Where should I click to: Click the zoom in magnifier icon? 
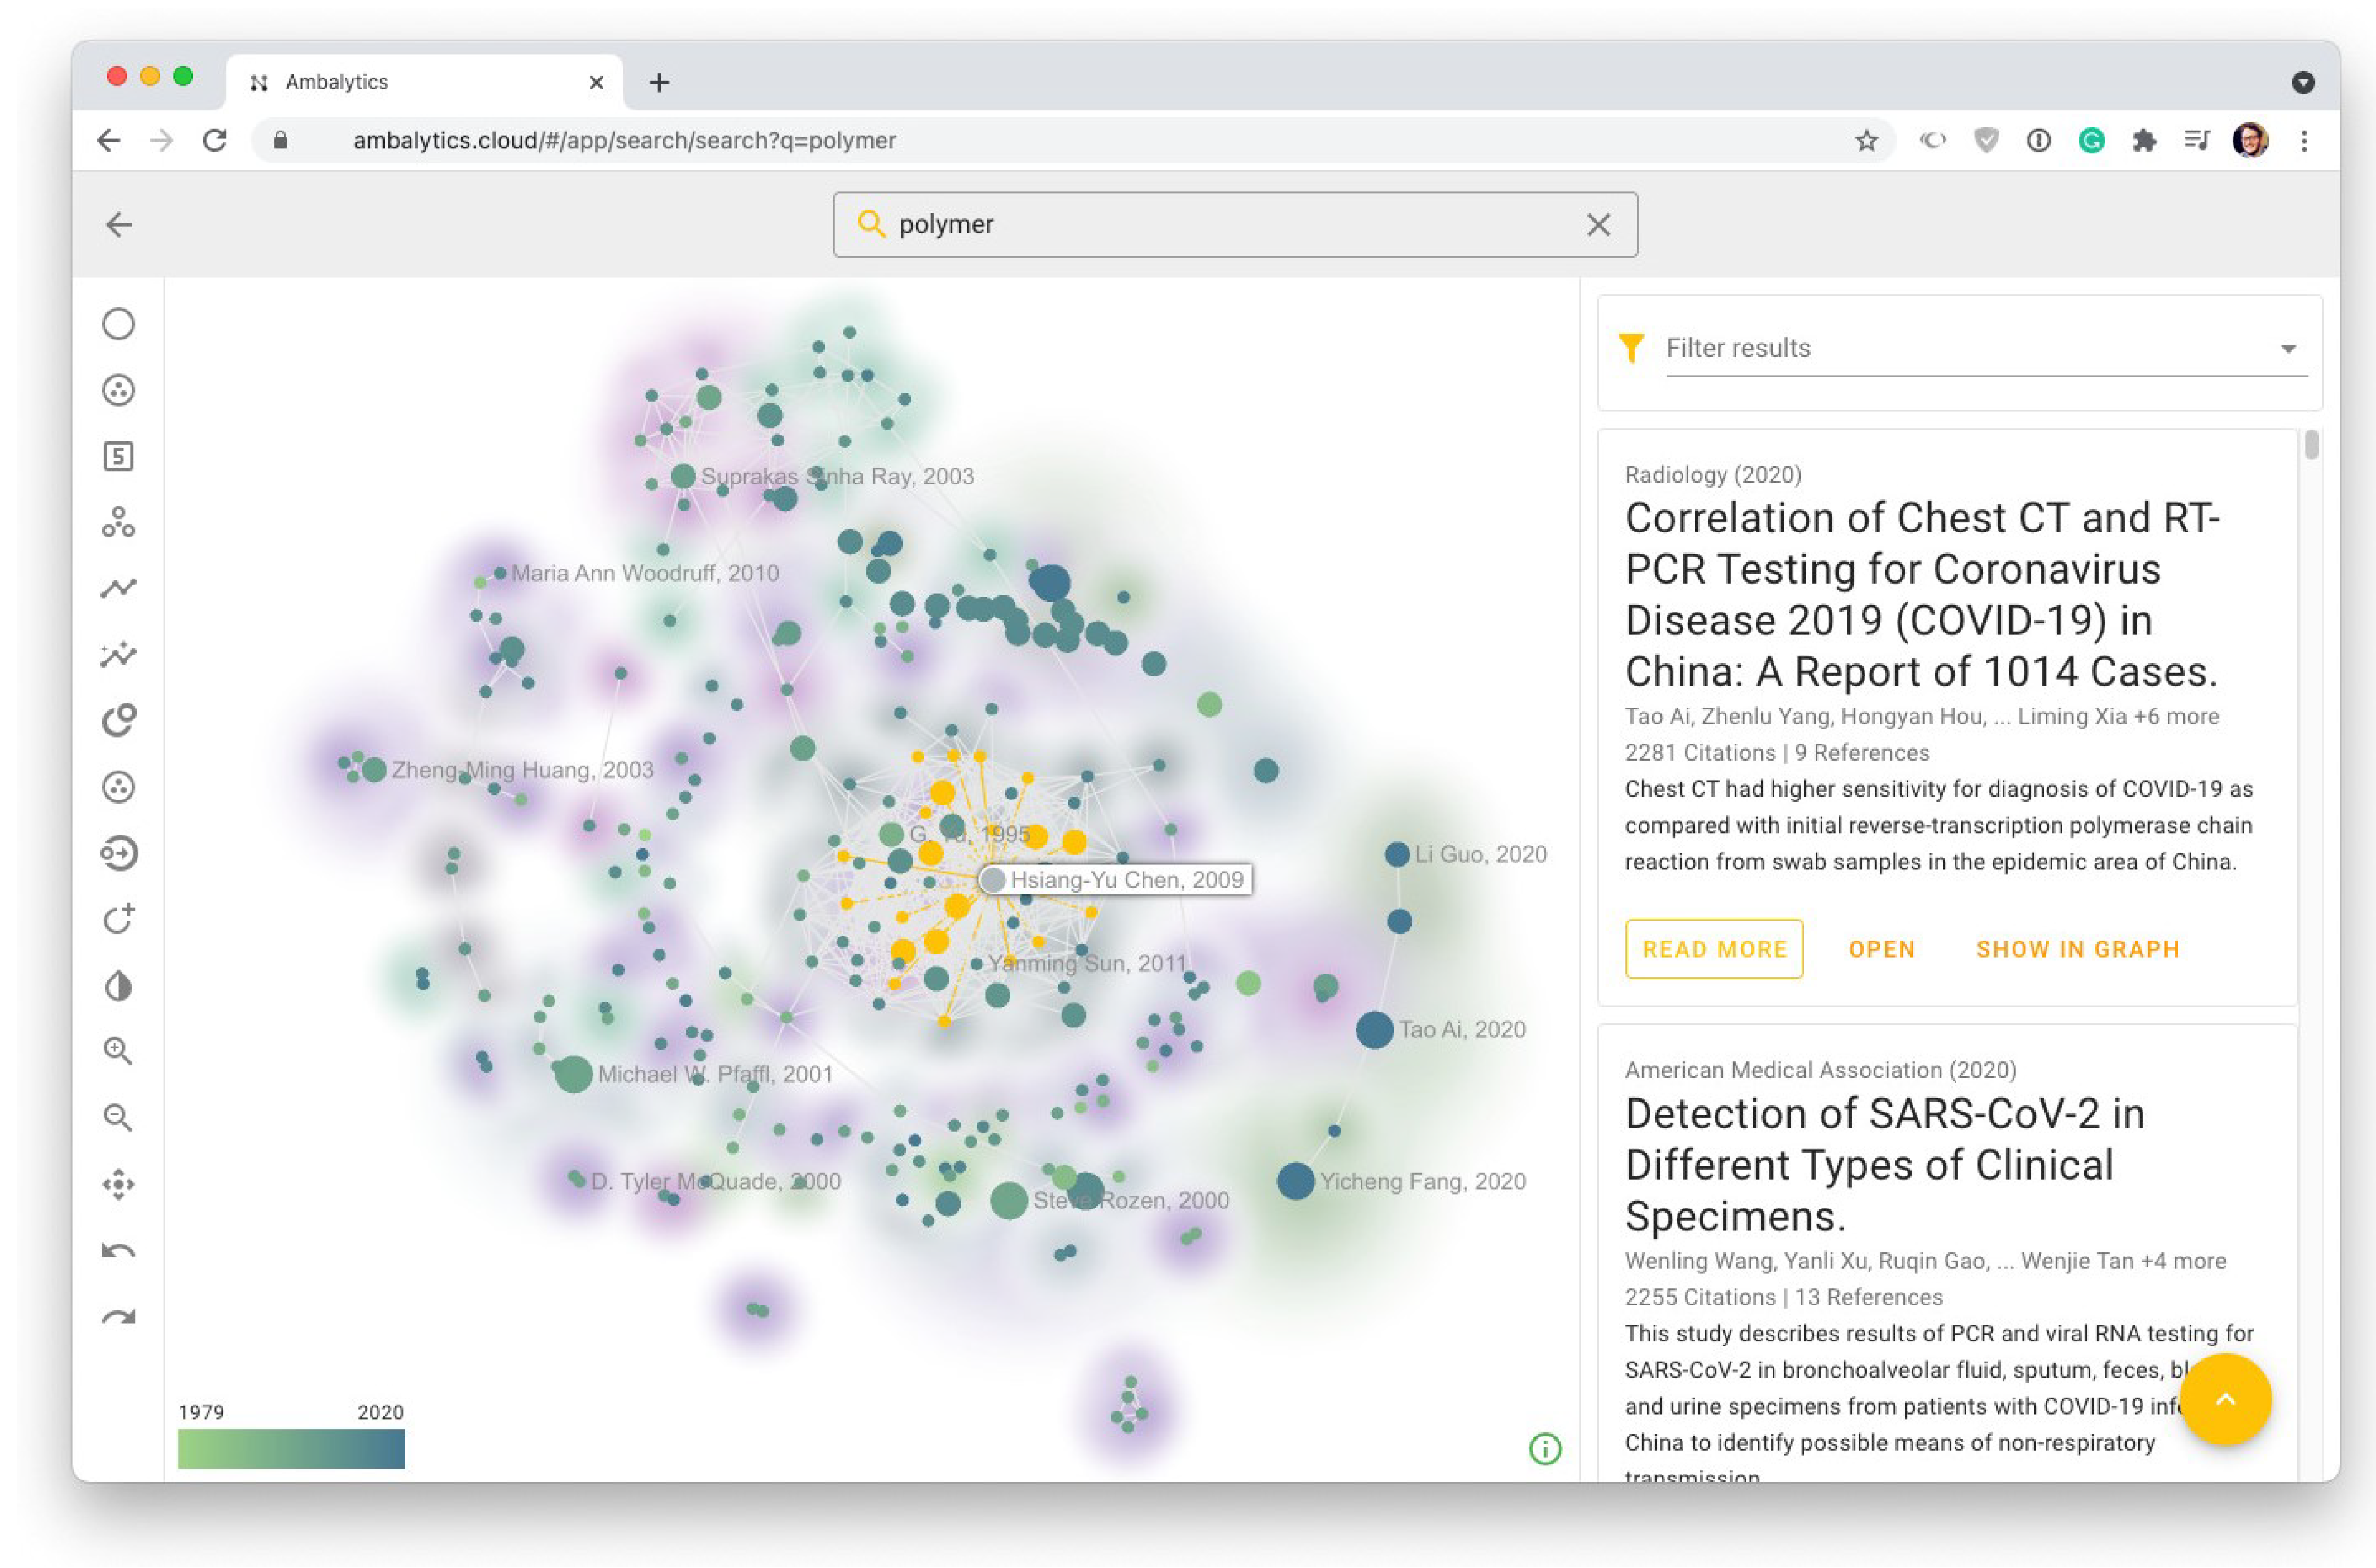click(x=118, y=1051)
